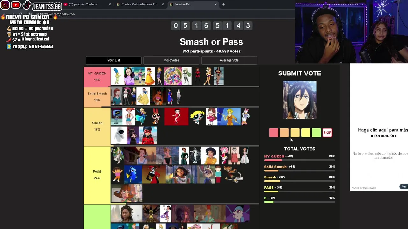Select Mirabel thumbnail in PASS tier
Image resolution: width=408 pixels, height=229 pixels.
182,174
